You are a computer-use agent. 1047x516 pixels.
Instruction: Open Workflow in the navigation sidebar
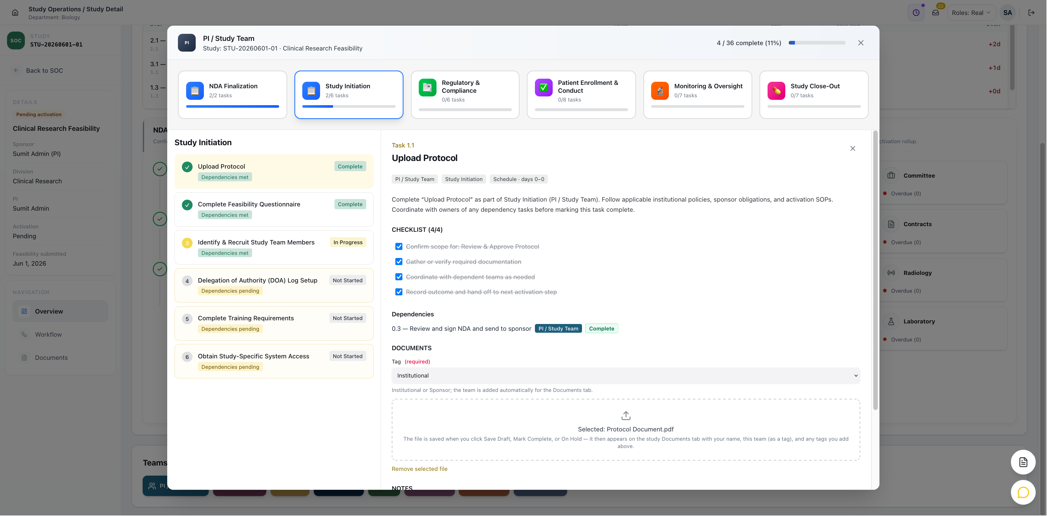60,334
